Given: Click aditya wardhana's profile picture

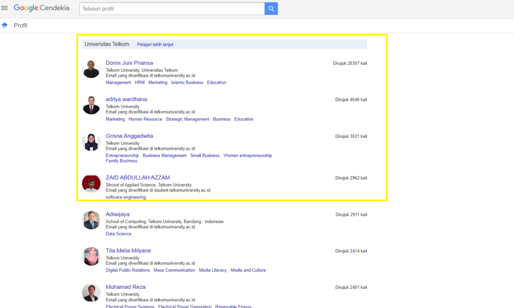Looking at the screenshot, I should [91, 105].
